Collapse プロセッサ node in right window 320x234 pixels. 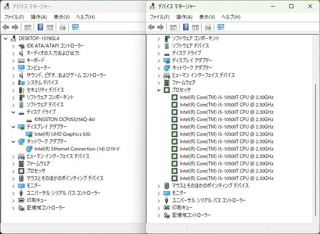click(159, 90)
